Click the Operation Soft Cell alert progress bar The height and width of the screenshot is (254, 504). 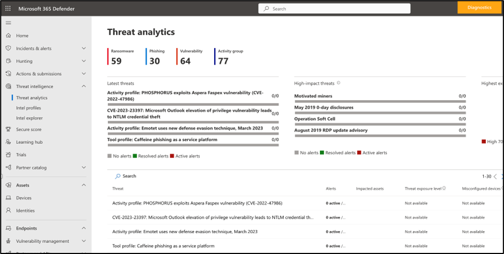380,124
